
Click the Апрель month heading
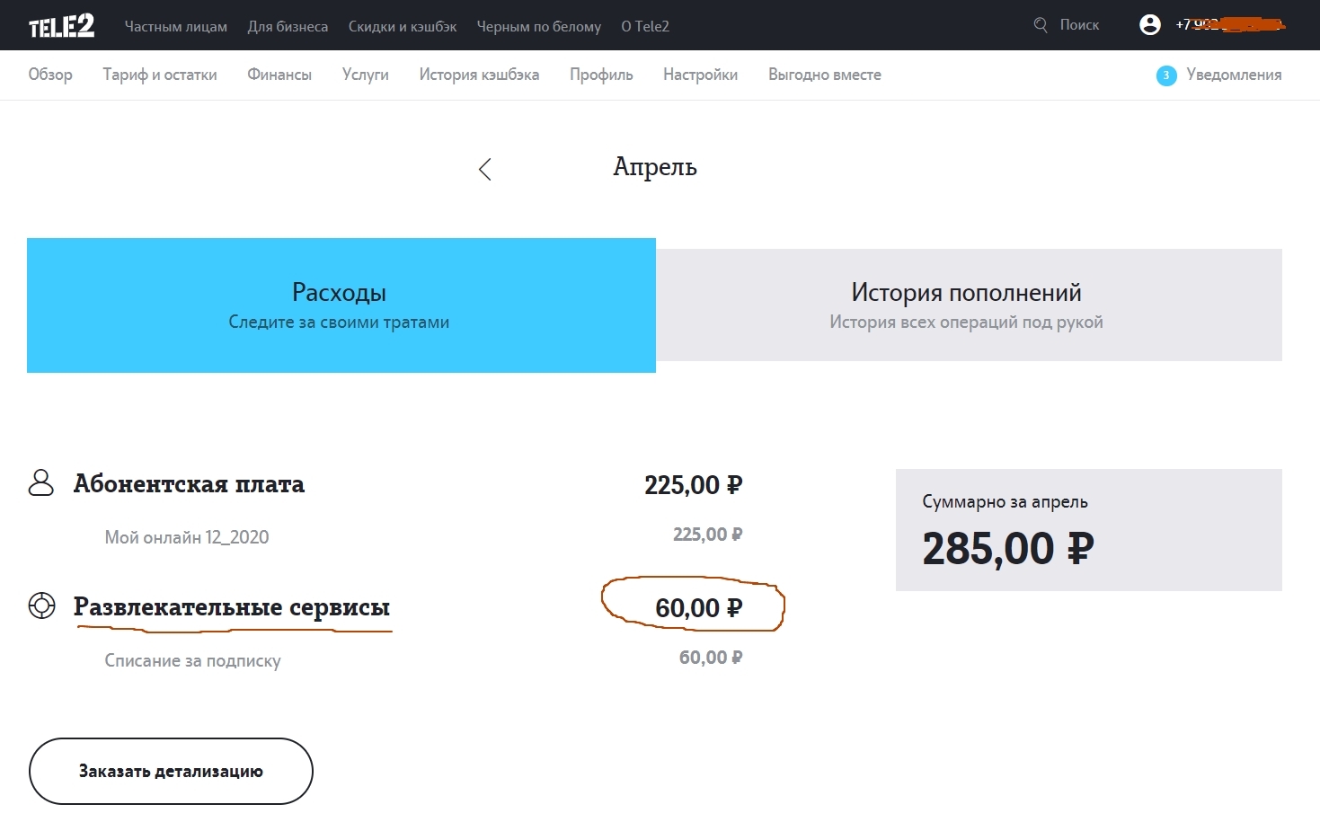click(x=655, y=167)
